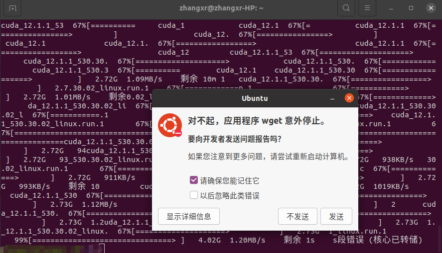Expand details with 显示详细信息

188,216
